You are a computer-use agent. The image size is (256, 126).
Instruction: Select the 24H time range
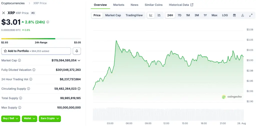point(170,15)
